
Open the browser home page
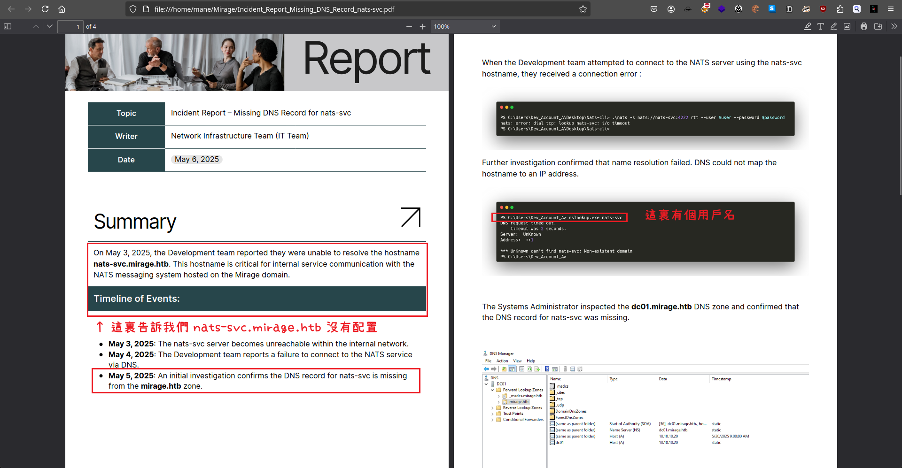point(62,9)
